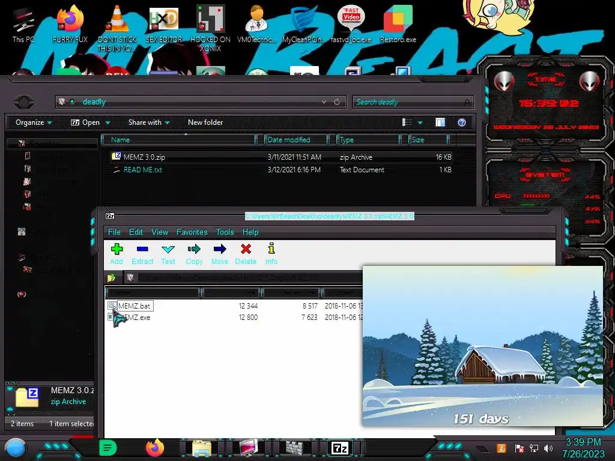Run Test on the archive in 7-Zip
Viewport: 615px width, 461px height.
click(168, 254)
